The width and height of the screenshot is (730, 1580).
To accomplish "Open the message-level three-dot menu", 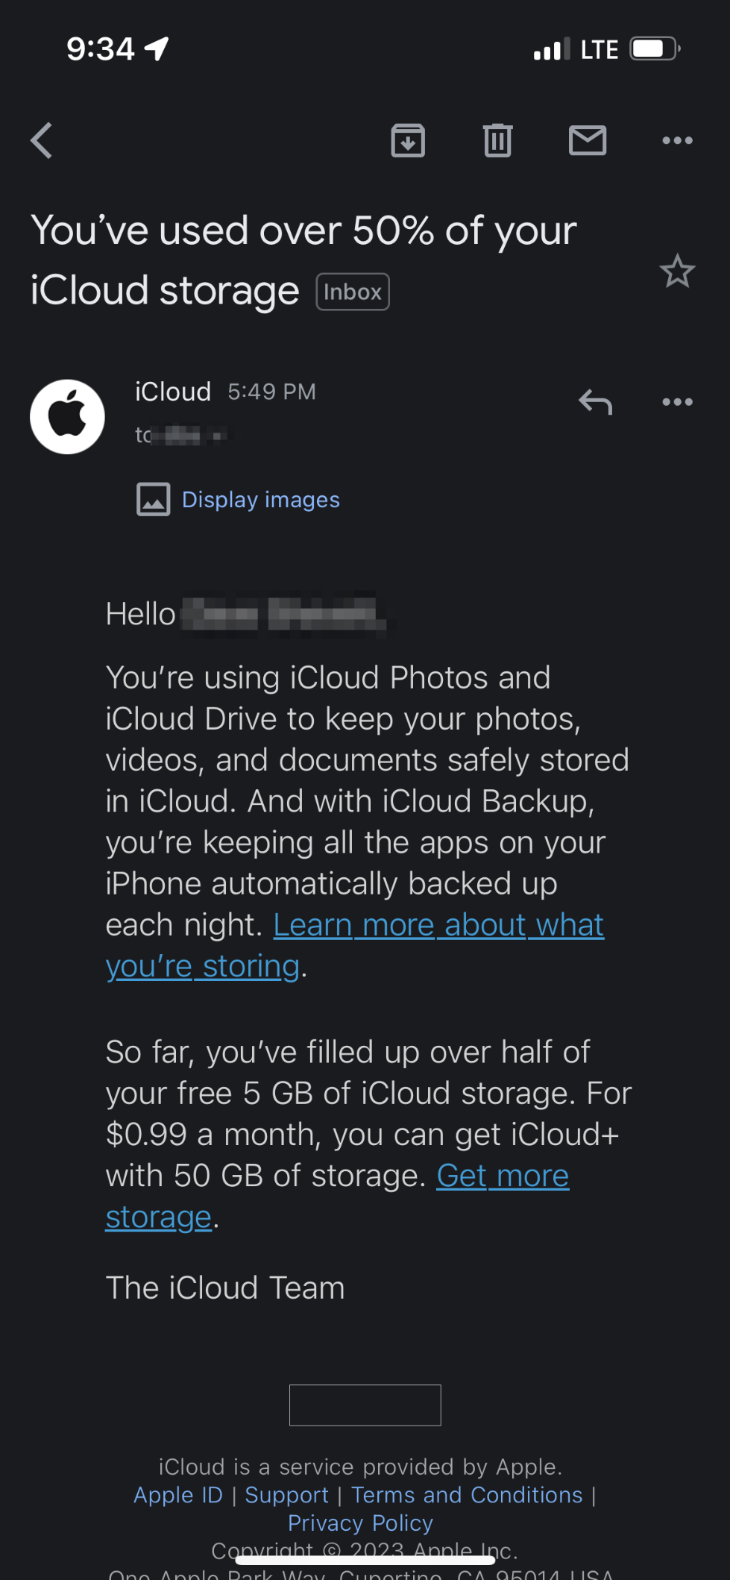I will [x=677, y=402].
